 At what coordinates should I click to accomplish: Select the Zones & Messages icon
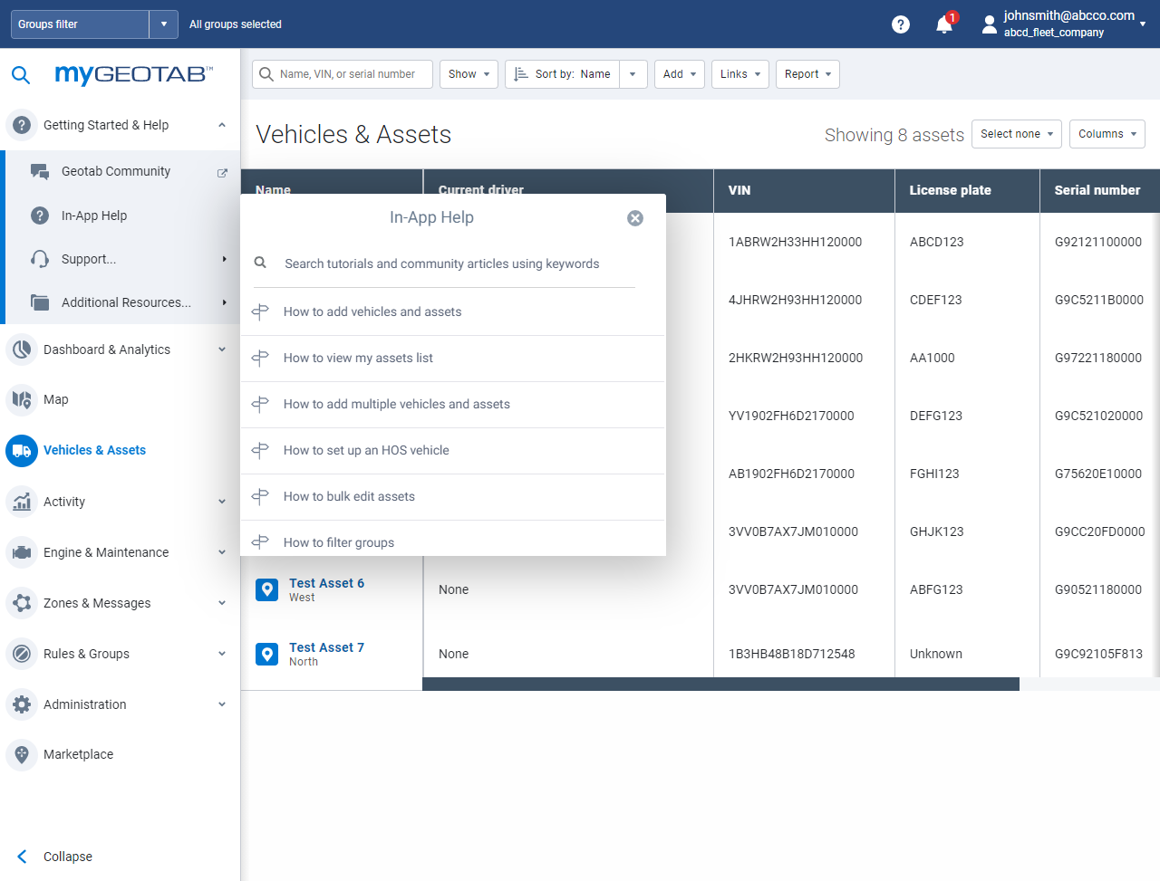coord(21,602)
